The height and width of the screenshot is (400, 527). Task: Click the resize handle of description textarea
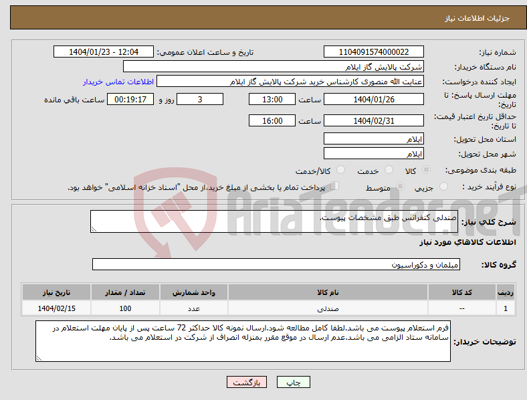point(94,229)
